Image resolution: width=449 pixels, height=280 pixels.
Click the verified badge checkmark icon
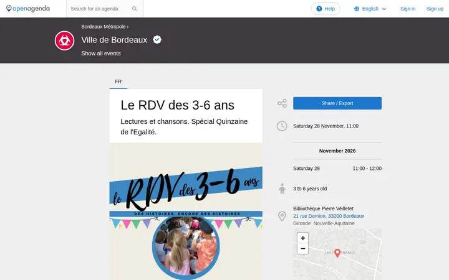pyautogui.click(x=157, y=40)
